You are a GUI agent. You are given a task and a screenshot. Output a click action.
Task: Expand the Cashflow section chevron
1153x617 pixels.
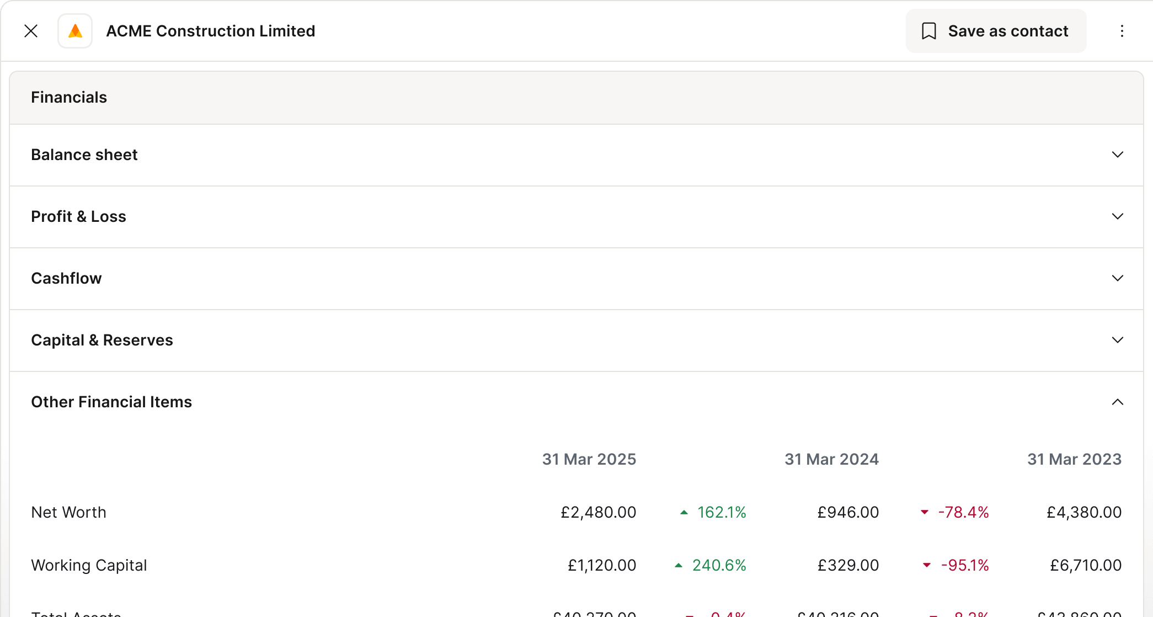point(1117,278)
